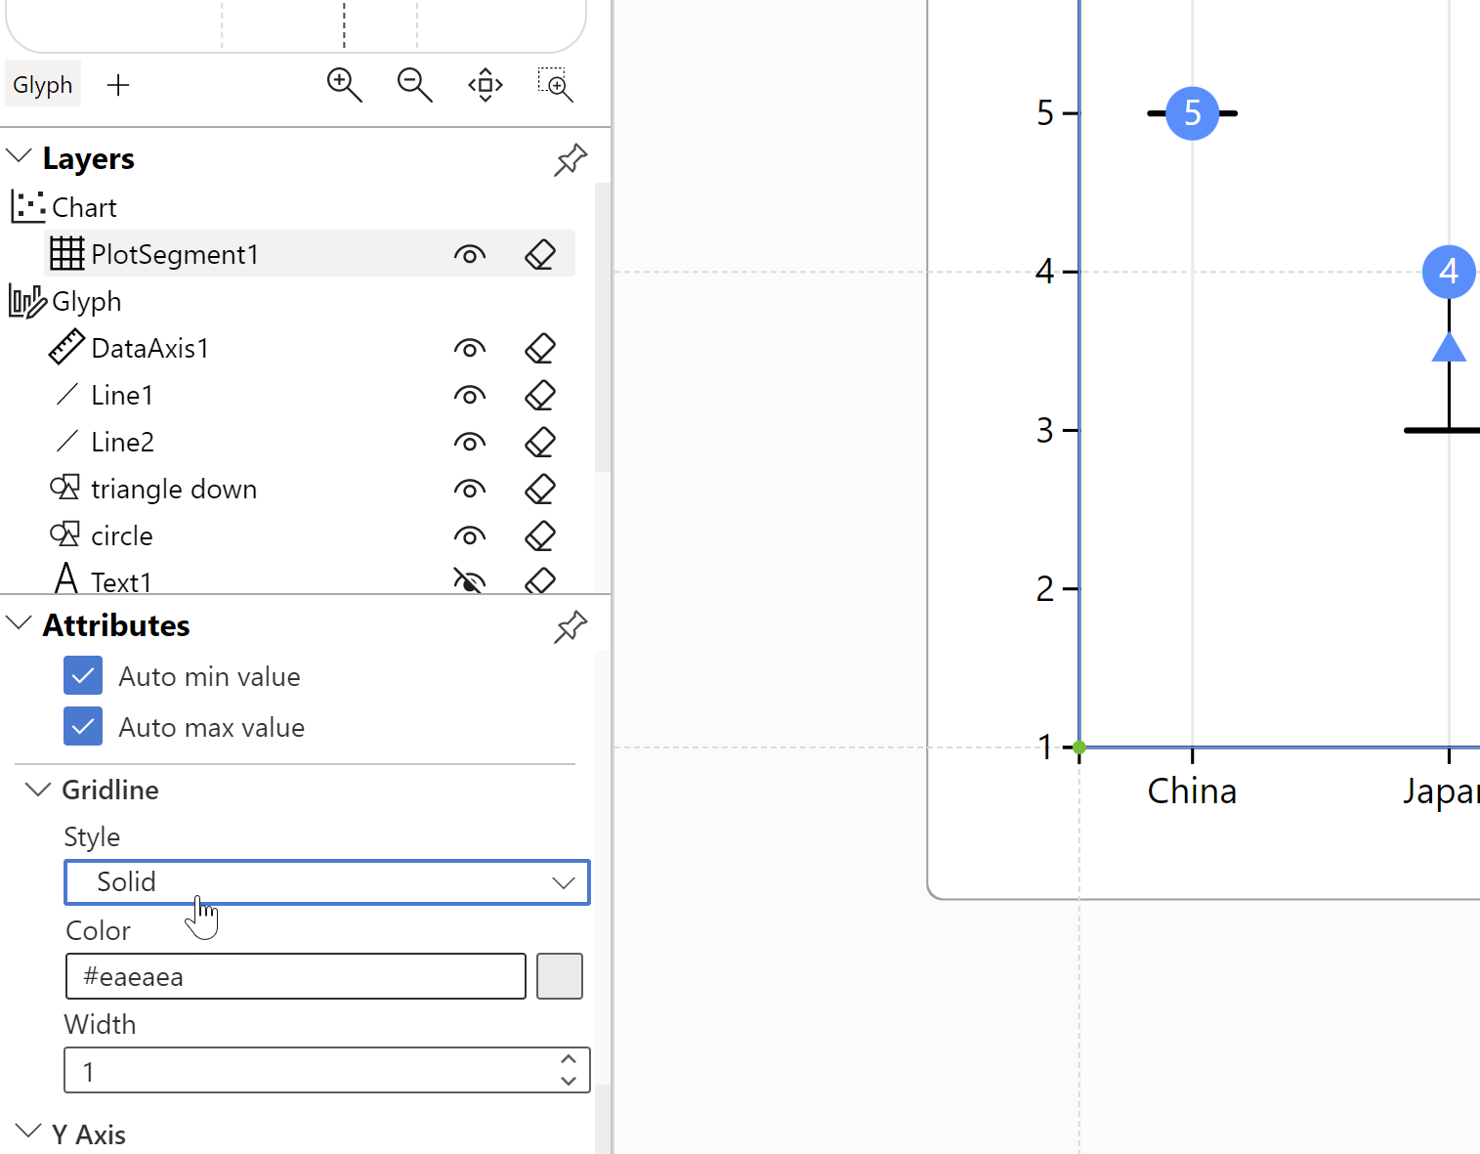Switch to the Glyph tab
The height and width of the screenshot is (1154, 1480).
[42, 84]
